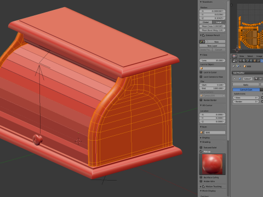Switch to the Scene properties tab icon

(x=248, y=61)
